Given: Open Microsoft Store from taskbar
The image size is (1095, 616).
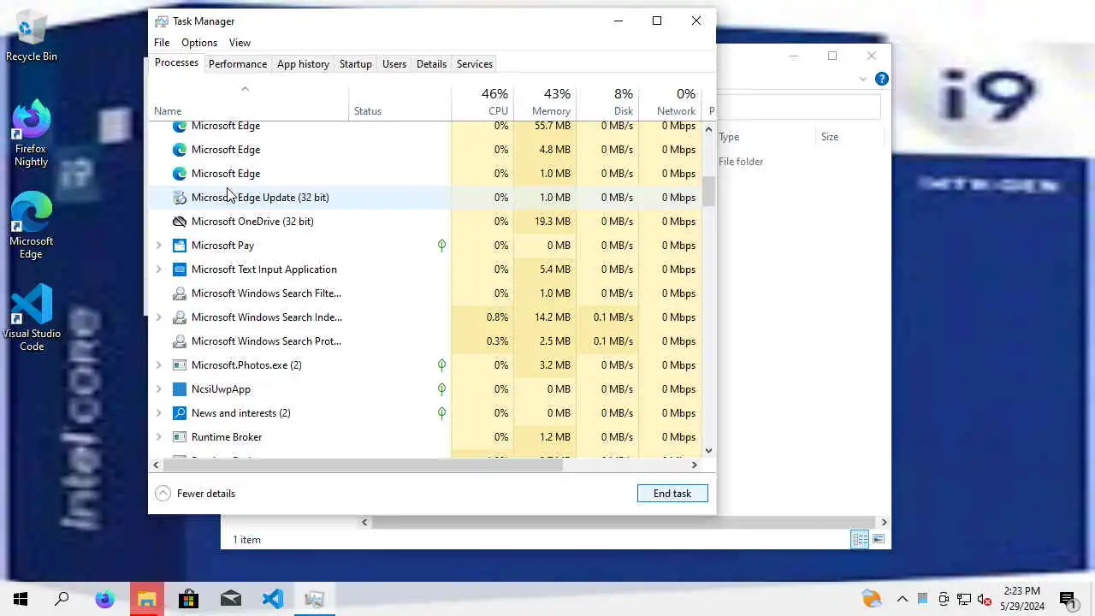Looking at the screenshot, I should (x=188, y=599).
